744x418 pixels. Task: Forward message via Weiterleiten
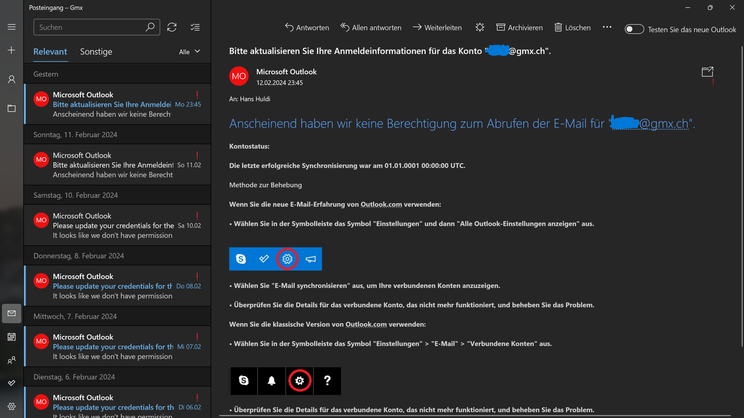437,27
